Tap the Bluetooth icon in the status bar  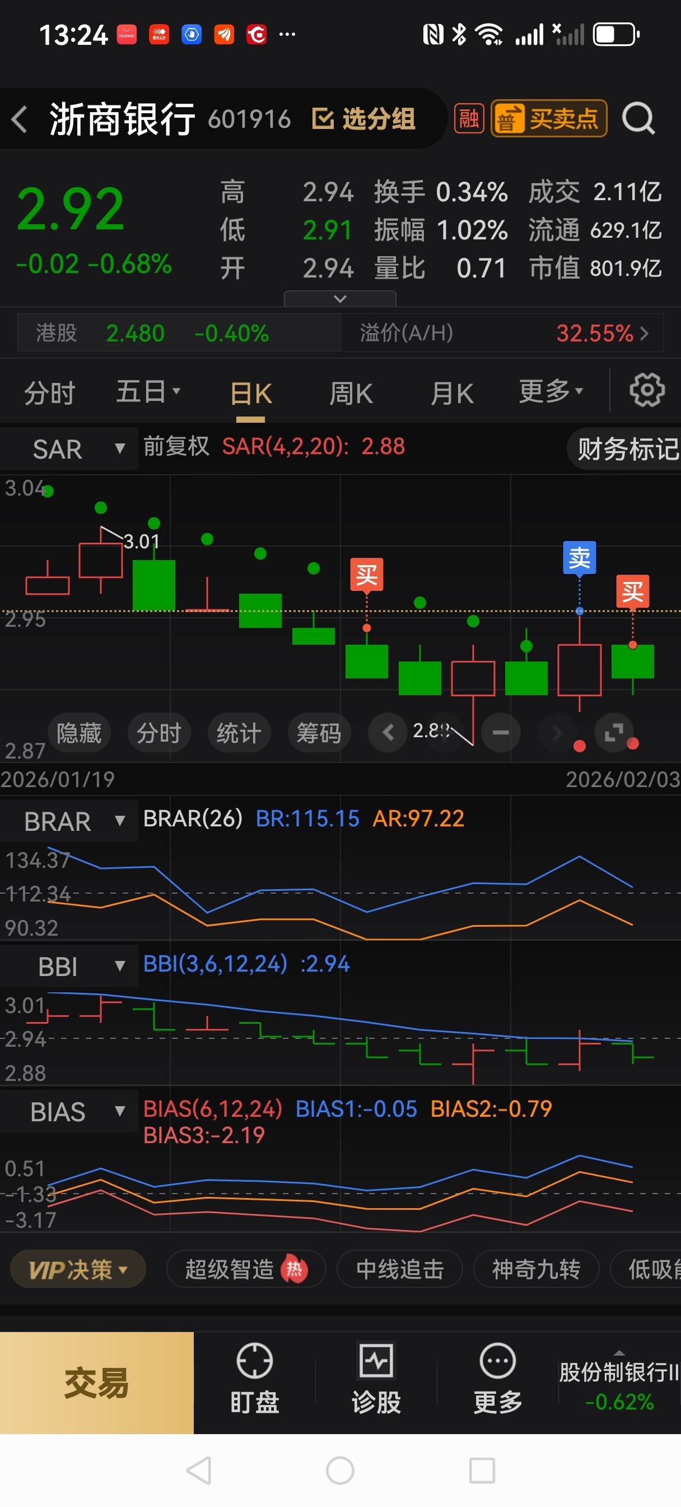tap(459, 35)
